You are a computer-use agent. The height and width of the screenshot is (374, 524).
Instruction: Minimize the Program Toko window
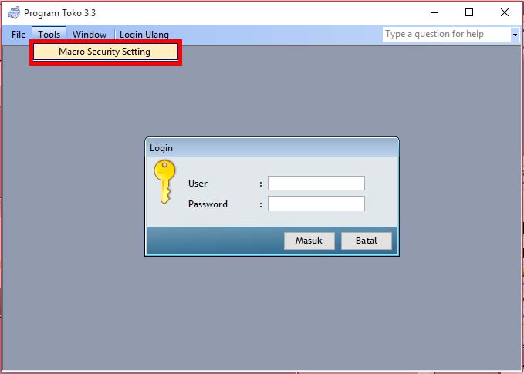(x=433, y=13)
